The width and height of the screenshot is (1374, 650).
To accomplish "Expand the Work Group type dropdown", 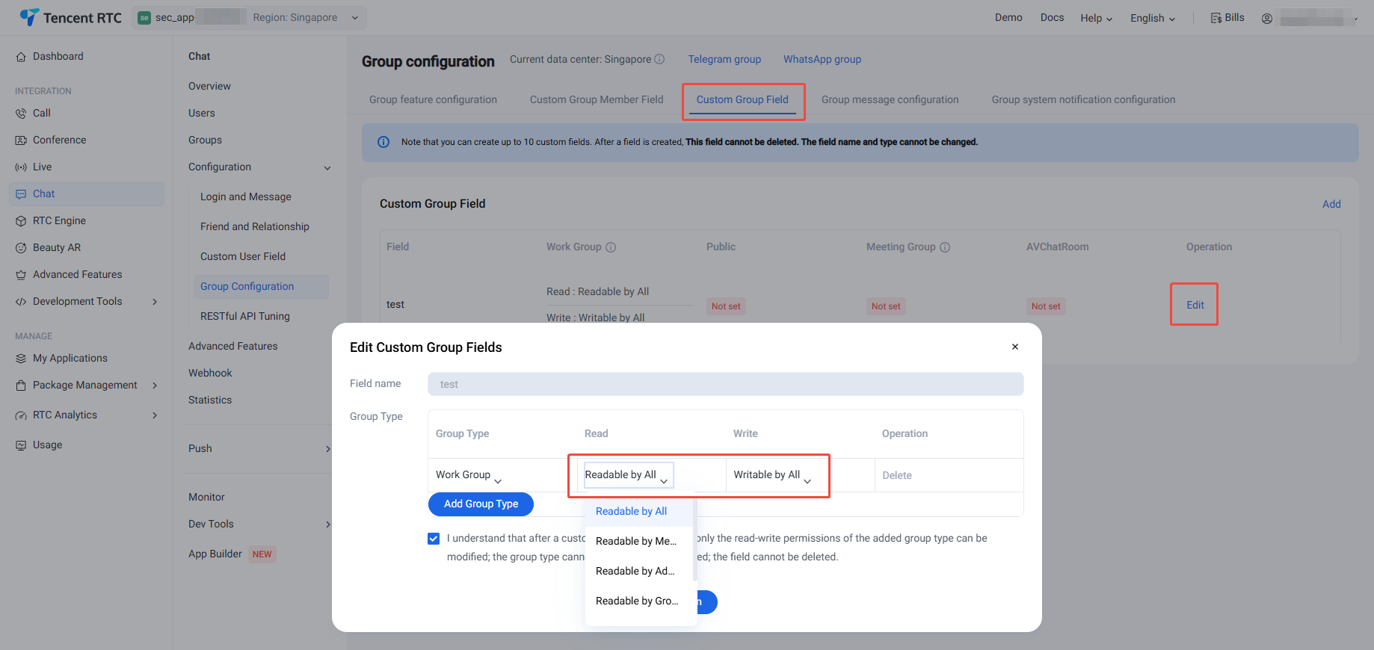I will [x=469, y=475].
